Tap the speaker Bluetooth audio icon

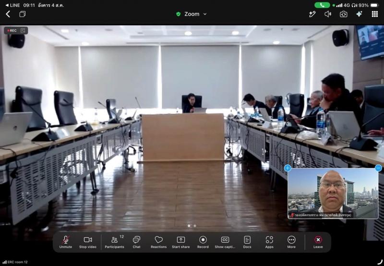pyautogui.click(x=328, y=14)
